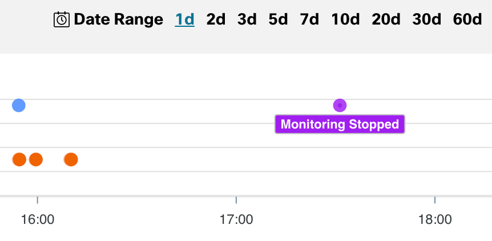Image resolution: width=492 pixels, height=241 pixels.
Task: Select the 7d date range
Action: (x=309, y=19)
